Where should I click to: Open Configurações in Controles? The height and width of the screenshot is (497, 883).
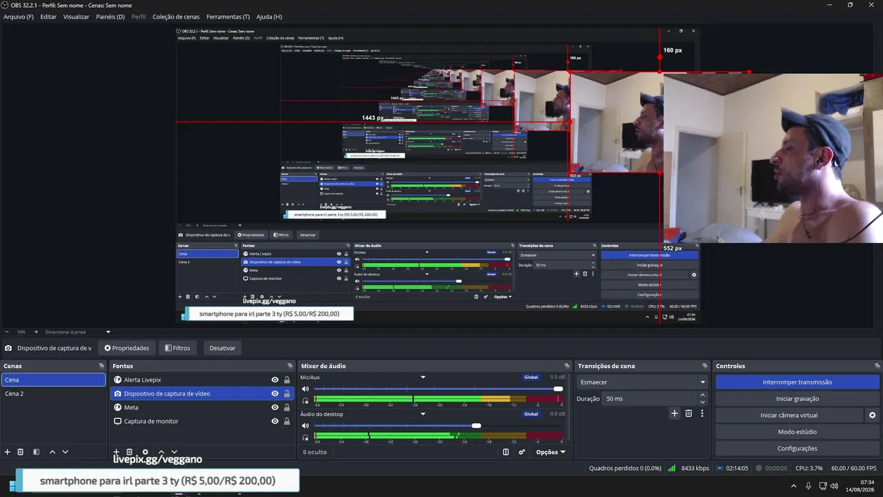click(797, 448)
